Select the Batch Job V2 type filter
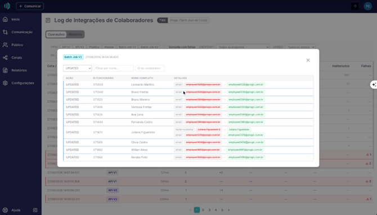This screenshot has height=215, width=377. 149,47
